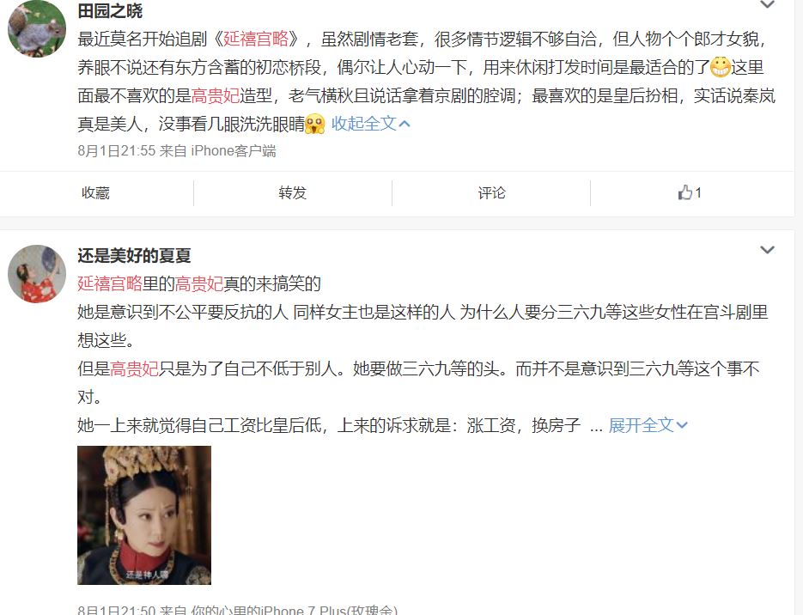The width and height of the screenshot is (803, 615).
Task: Click username 还是美好的夏夏
Action: tap(134, 255)
